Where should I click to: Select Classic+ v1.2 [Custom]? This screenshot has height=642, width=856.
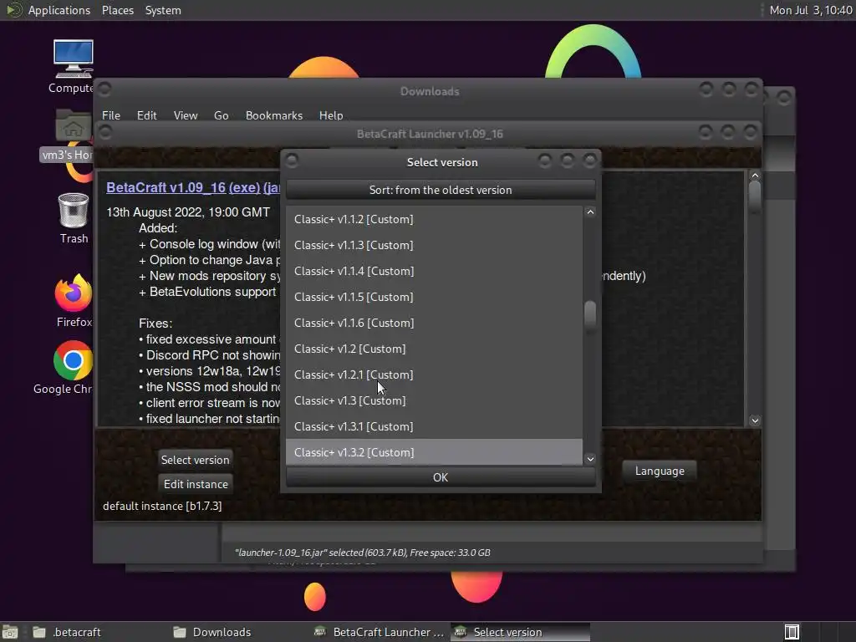(x=434, y=349)
